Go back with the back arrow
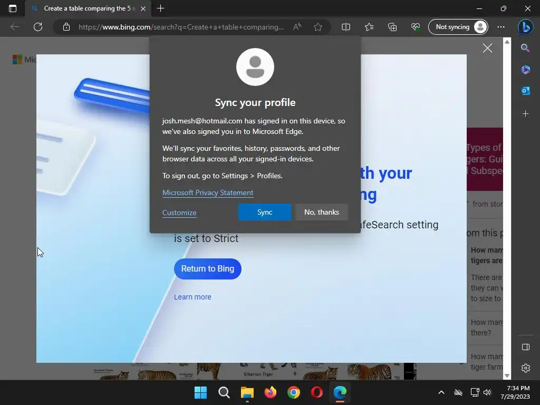Screen dimensions: 540x405 coord(14,27)
